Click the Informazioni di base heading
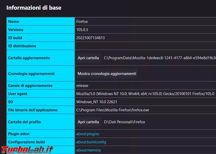Image resolution: width=216 pixels, height=154 pixels. coord(34,8)
